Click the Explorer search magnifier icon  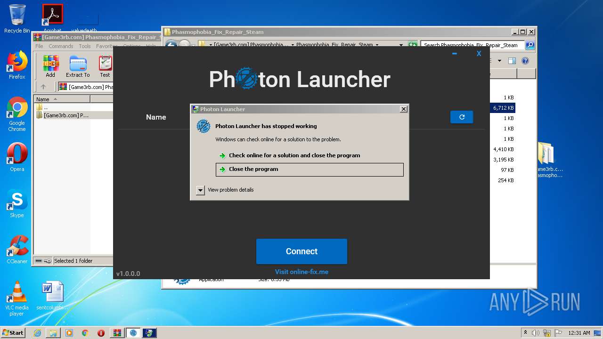click(x=530, y=45)
